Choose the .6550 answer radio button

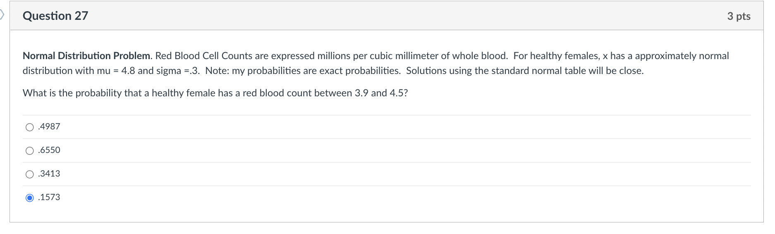pyautogui.click(x=30, y=151)
